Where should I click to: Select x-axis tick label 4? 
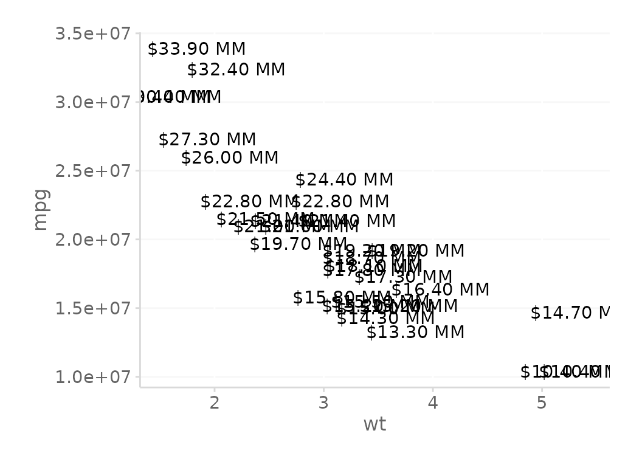click(433, 403)
